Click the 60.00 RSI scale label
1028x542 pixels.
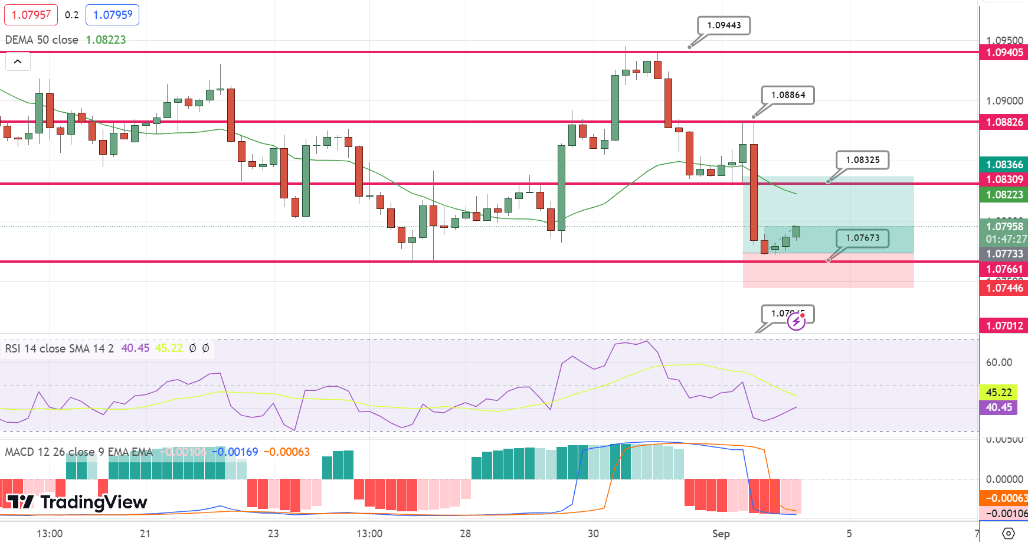pos(998,363)
